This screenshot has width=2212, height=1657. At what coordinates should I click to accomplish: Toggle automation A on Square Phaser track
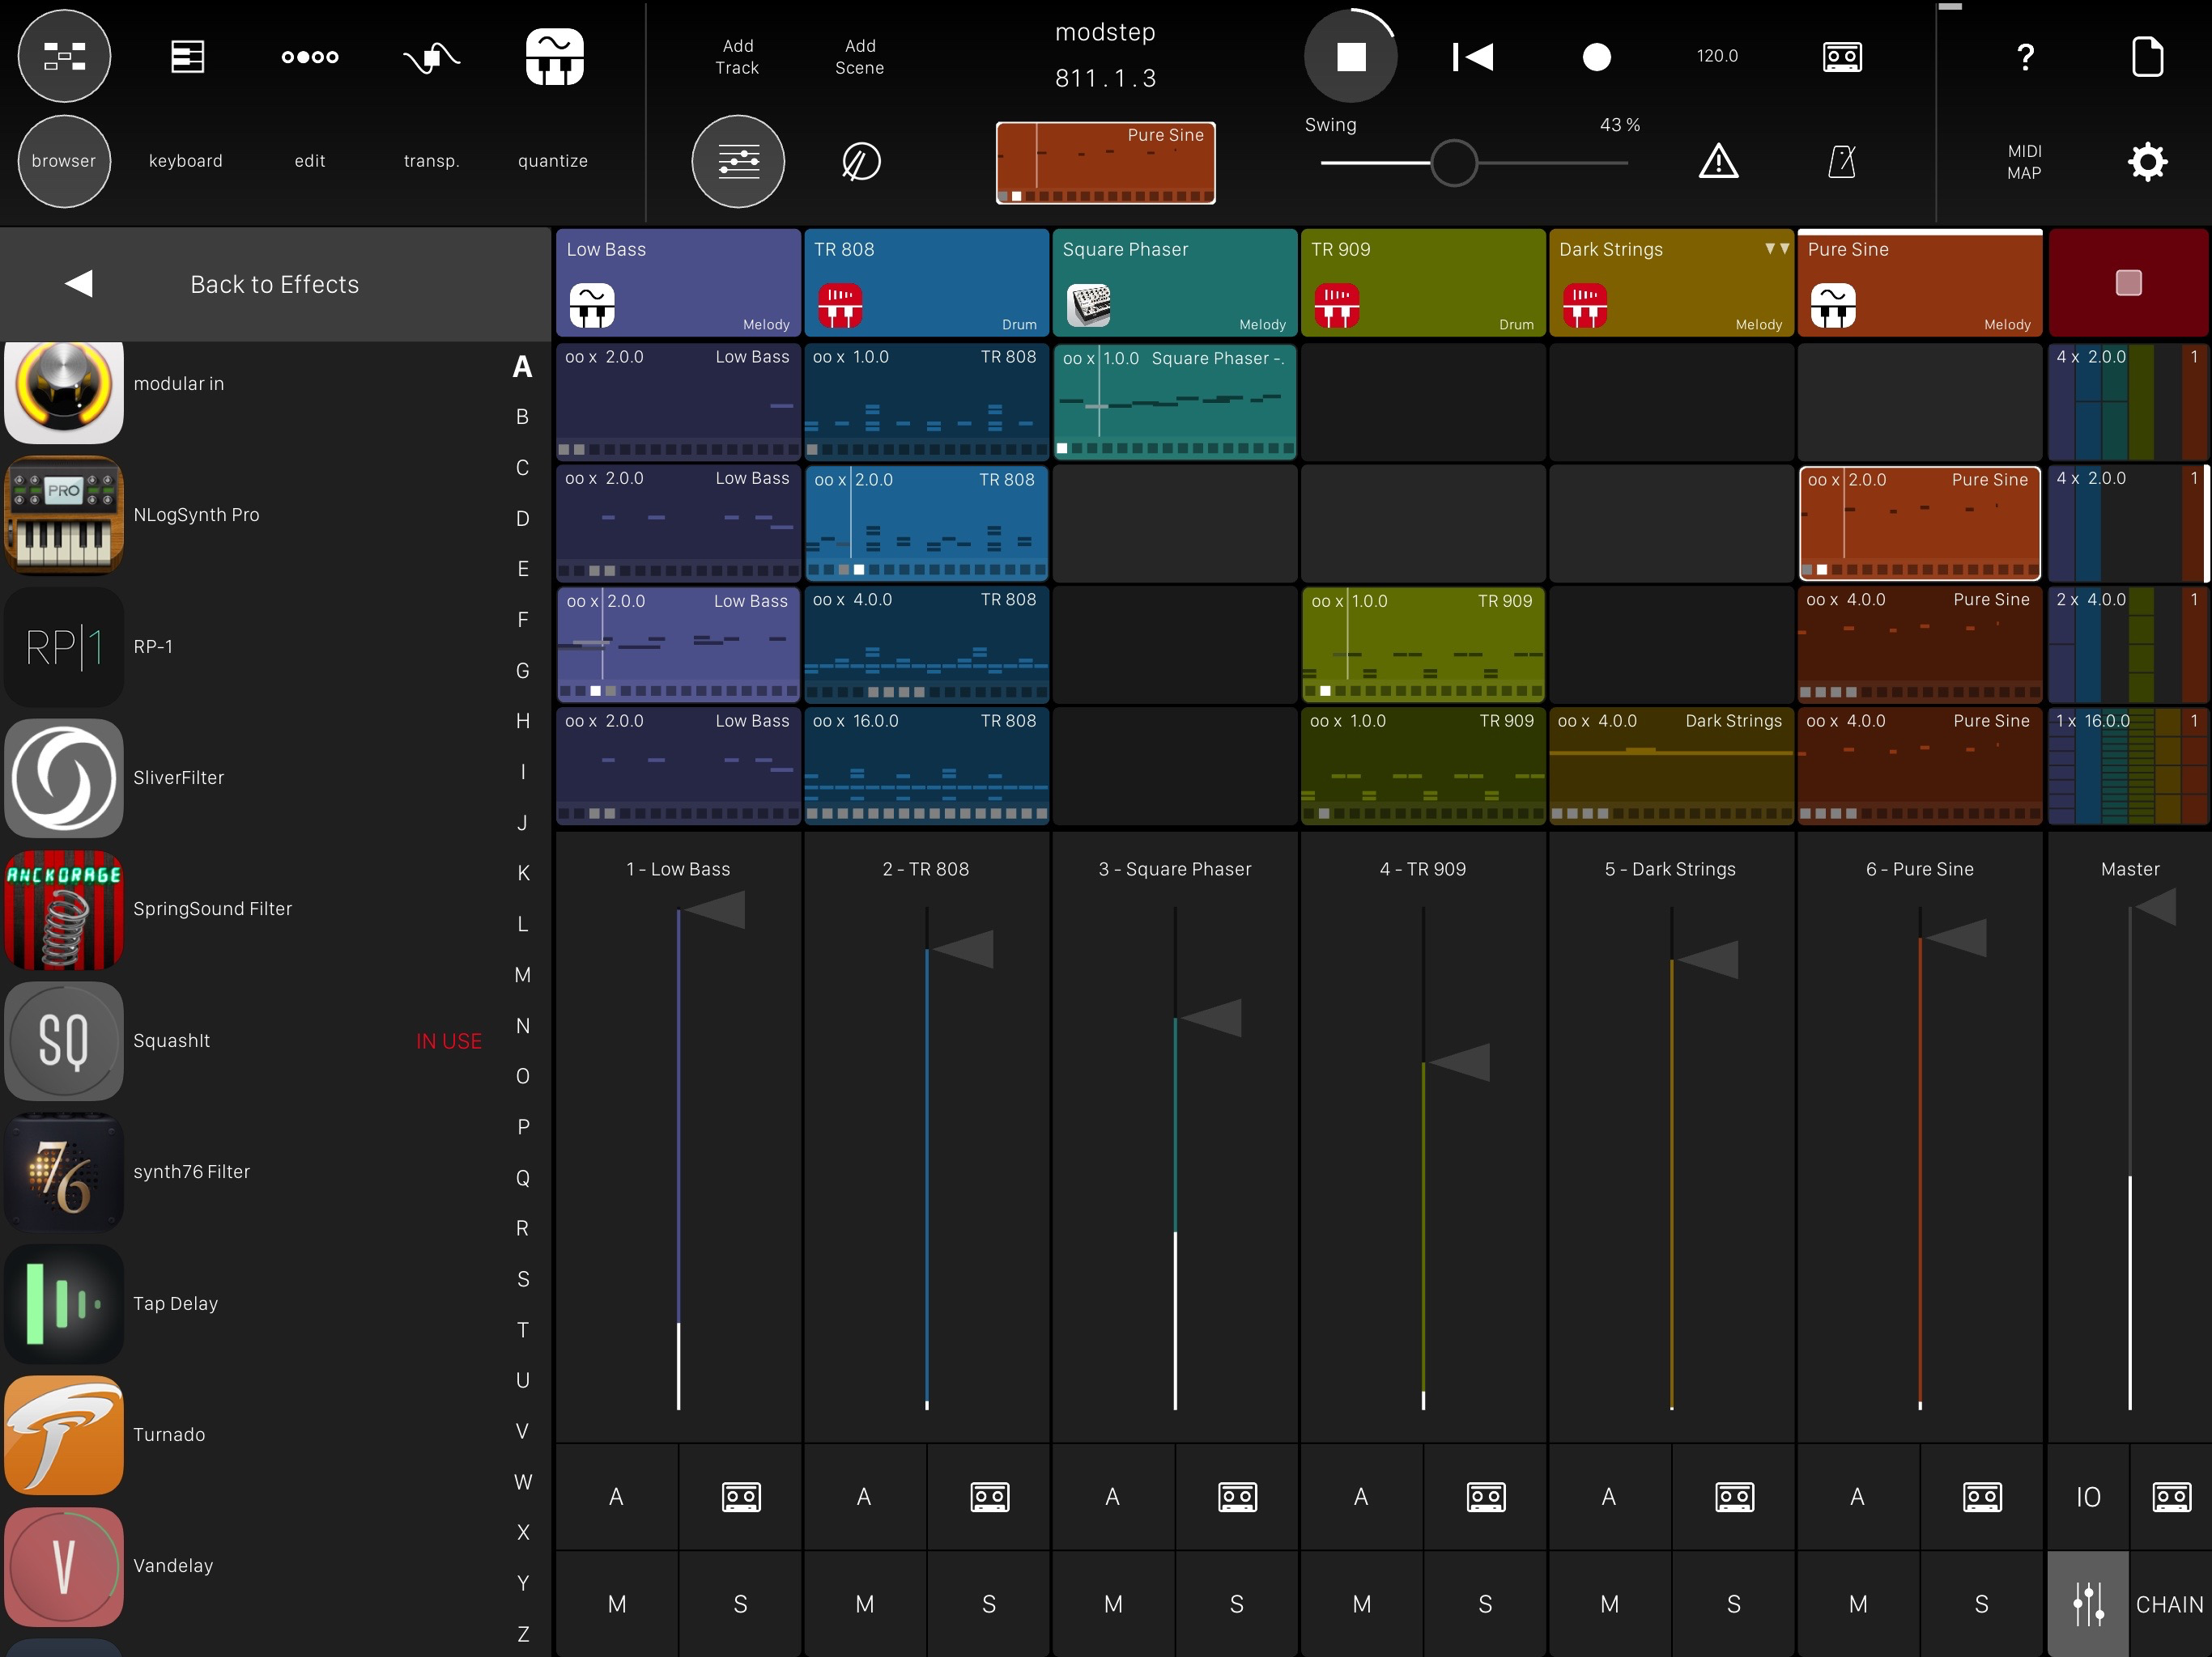click(x=1112, y=1496)
